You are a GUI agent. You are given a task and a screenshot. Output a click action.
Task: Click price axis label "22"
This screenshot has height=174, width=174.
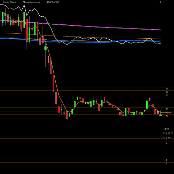167,89
